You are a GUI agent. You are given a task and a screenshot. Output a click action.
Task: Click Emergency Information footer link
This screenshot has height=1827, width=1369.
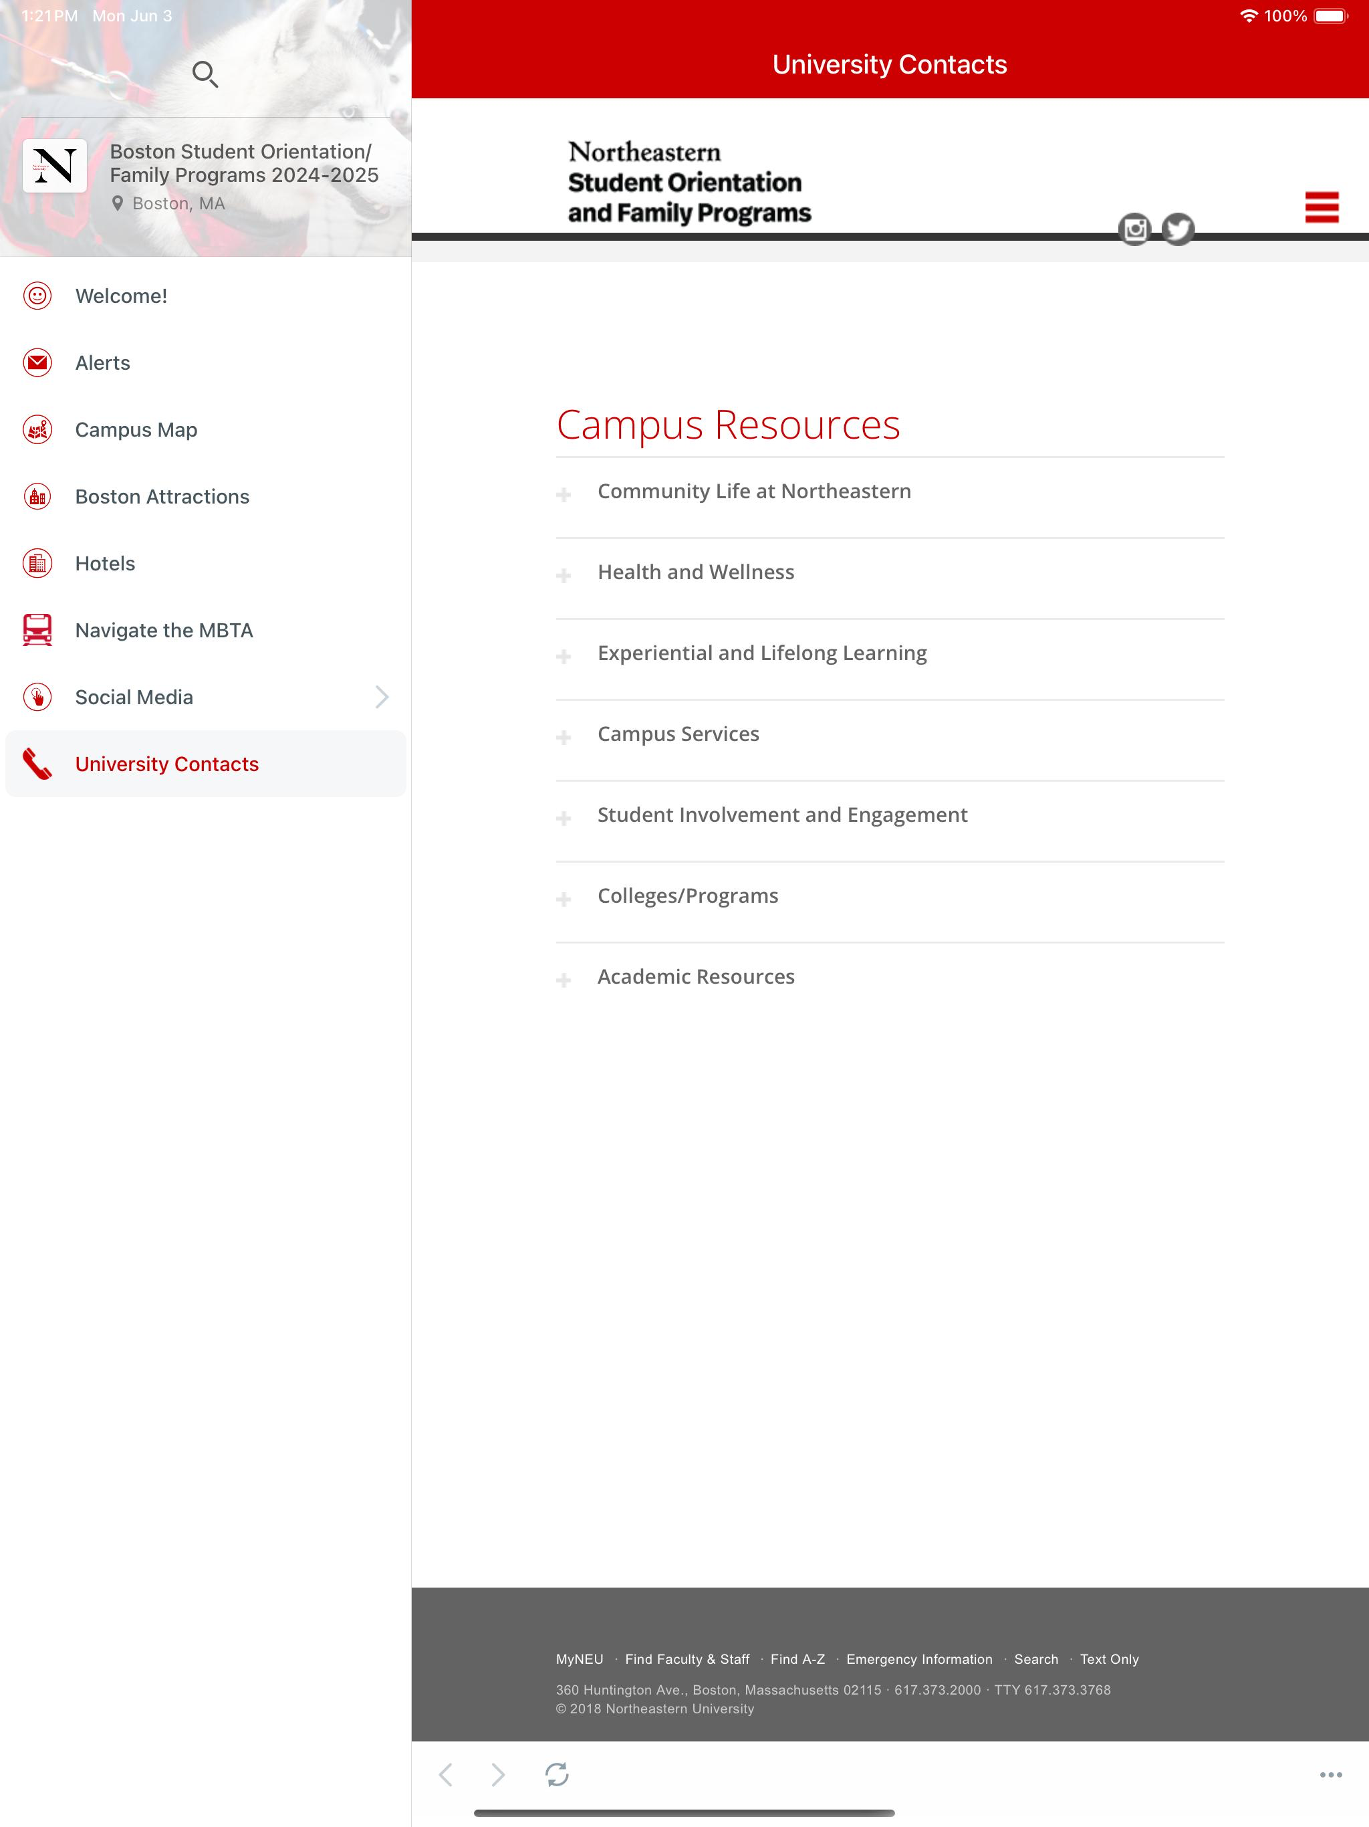[919, 1658]
